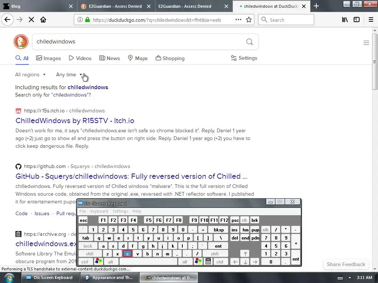Click the down arrow key on keyboard
Screen dimensions: 378x283
point(245,262)
